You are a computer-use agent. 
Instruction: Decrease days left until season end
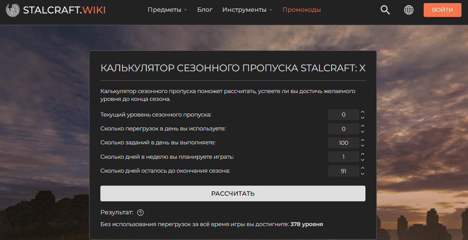(x=362, y=174)
